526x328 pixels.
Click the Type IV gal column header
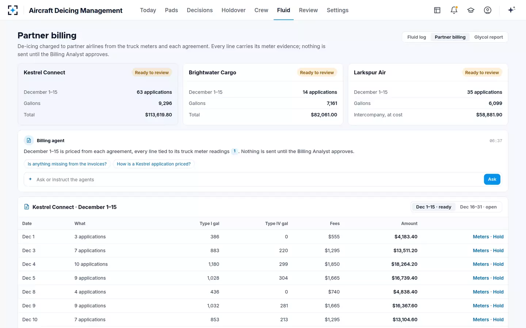pyautogui.click(x=277, y=223)
